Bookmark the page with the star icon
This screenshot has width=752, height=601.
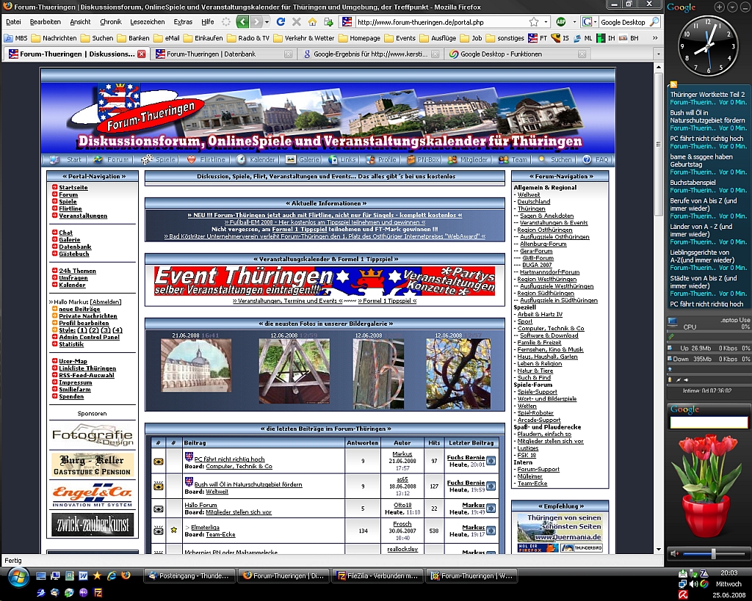tap(534, 22)
